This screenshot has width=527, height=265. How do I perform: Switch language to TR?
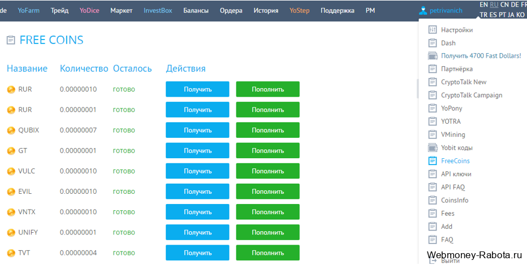click(483, 15)
